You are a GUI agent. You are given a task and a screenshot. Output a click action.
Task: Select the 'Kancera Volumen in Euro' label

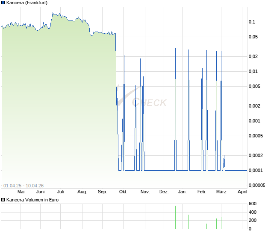(32, 200)
